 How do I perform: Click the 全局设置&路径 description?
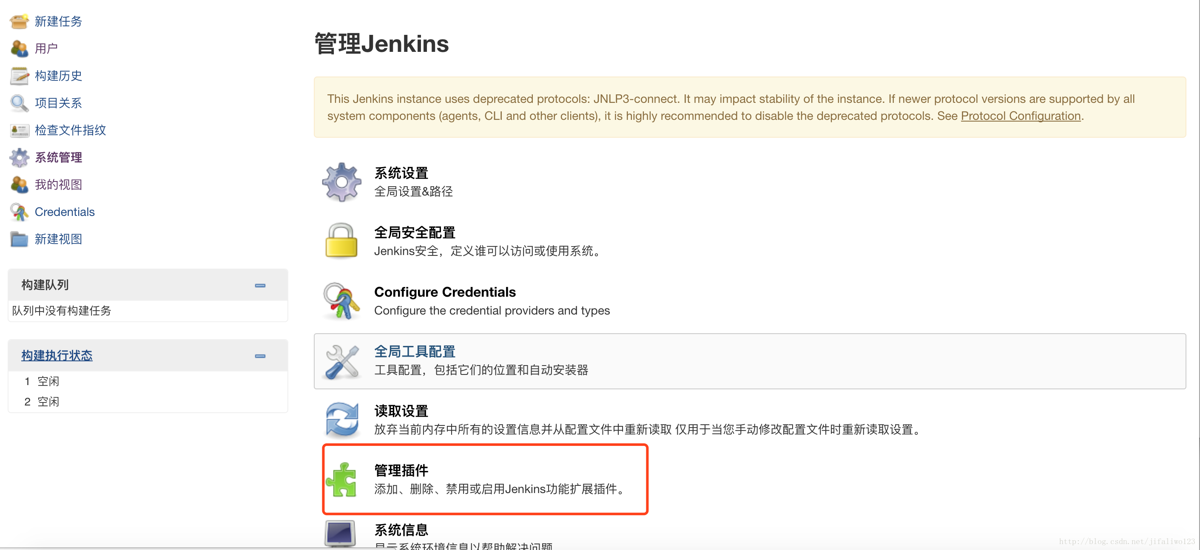pos(414,192)
